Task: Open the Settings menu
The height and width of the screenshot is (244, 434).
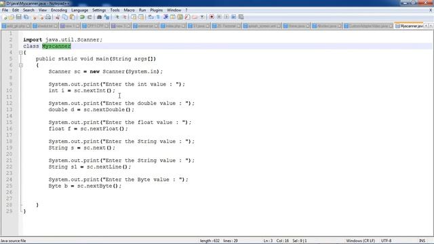Action: point(99,10)
